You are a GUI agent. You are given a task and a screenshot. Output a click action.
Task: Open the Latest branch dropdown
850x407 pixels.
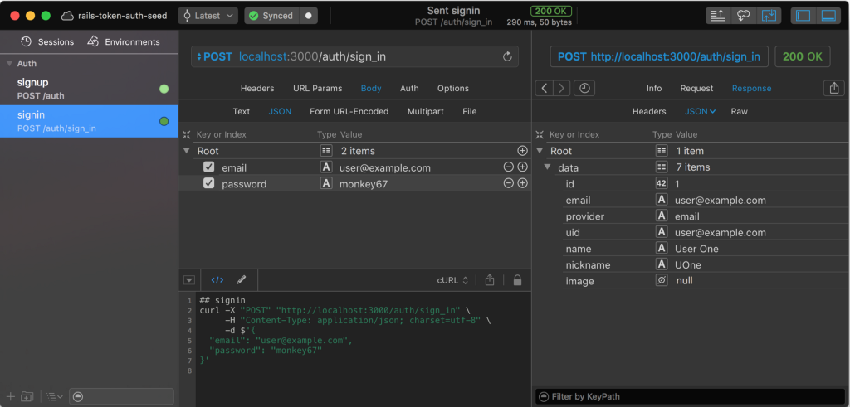208,16
